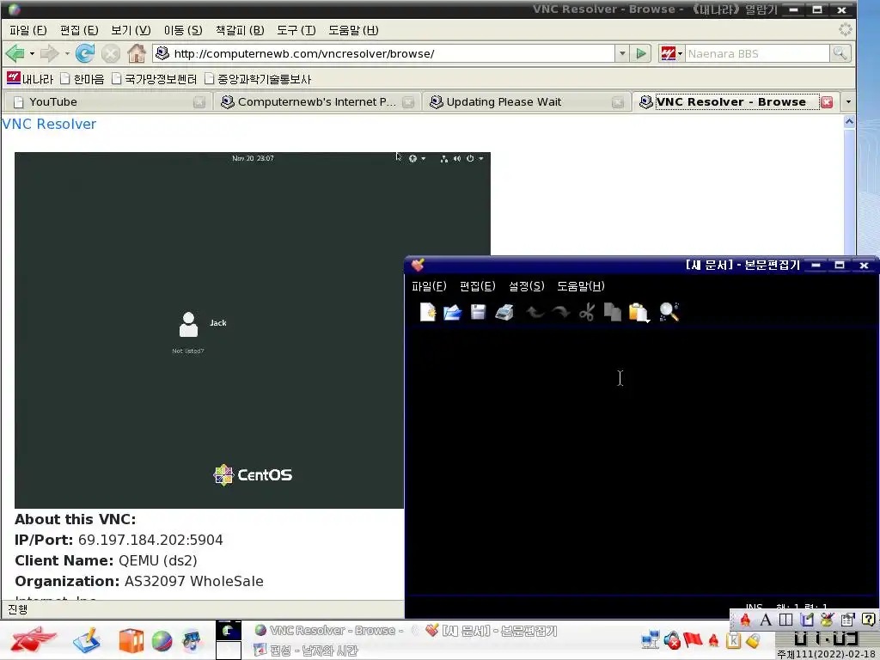Viewport: 880px width, 660px height.
Task: Click the browser forward arrow
Action: 49,54
